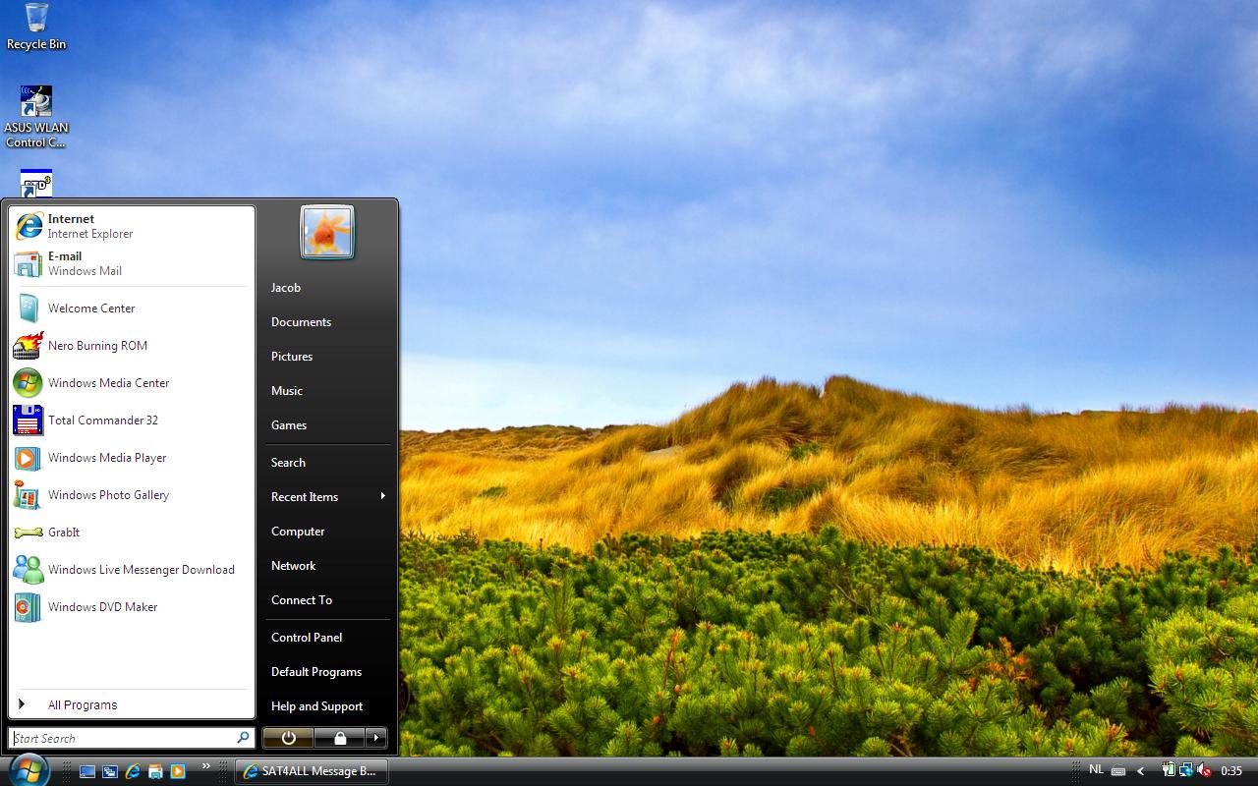Open Pictures folder
The height and width of the screenshot is (786, 1258).
coord(327,357)
